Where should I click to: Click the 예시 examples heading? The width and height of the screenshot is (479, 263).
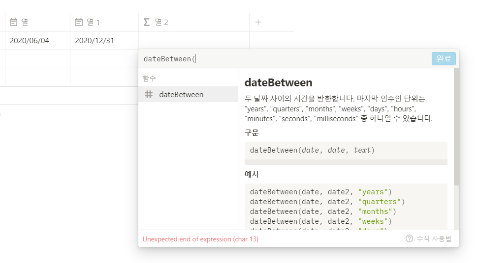(x=252, y=174)
